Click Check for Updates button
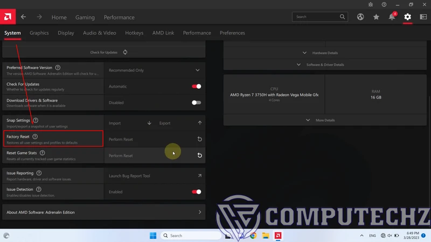 tap(103, 52)
